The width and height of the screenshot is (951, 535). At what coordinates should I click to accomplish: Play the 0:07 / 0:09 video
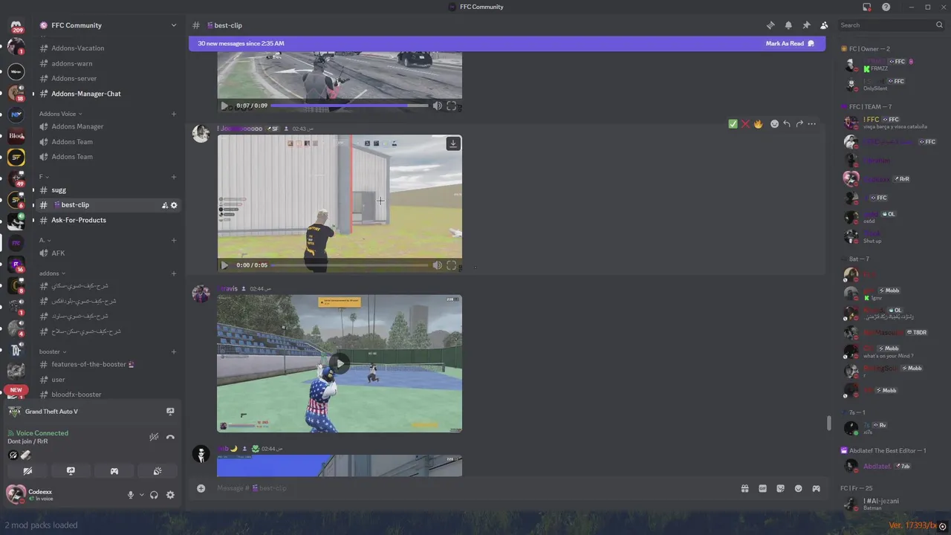pos(224,106)
